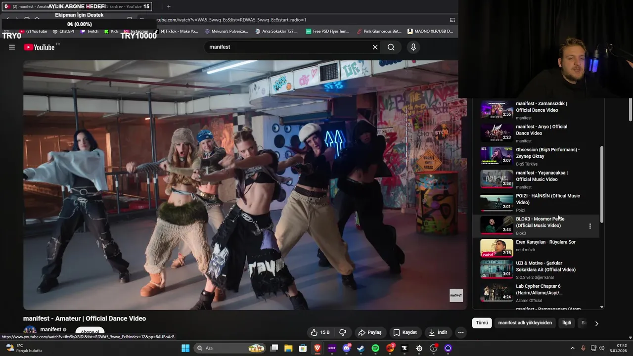The image size is (633, 356).
Task: Open Discord from the taskbar
Action: [347, 348]
